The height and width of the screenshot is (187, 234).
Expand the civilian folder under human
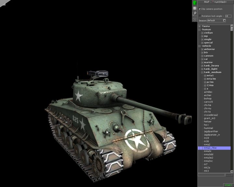click(x=202, y=33)
